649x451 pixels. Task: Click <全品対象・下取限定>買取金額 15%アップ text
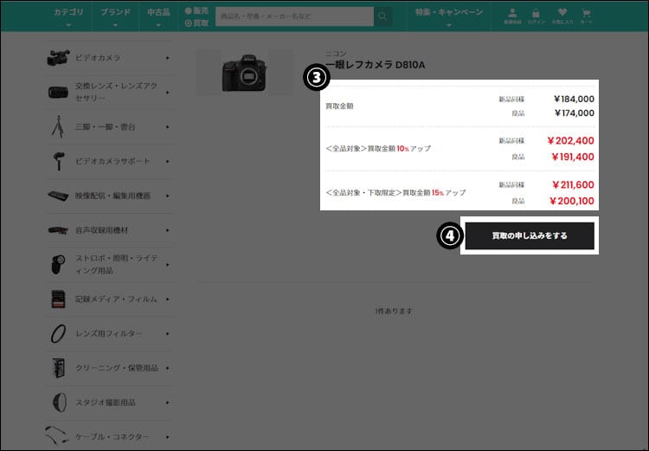pyautogui.click(x=395, y=192)
